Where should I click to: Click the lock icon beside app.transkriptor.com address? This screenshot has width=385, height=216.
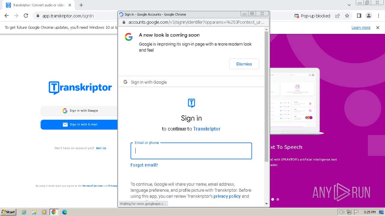38,16
